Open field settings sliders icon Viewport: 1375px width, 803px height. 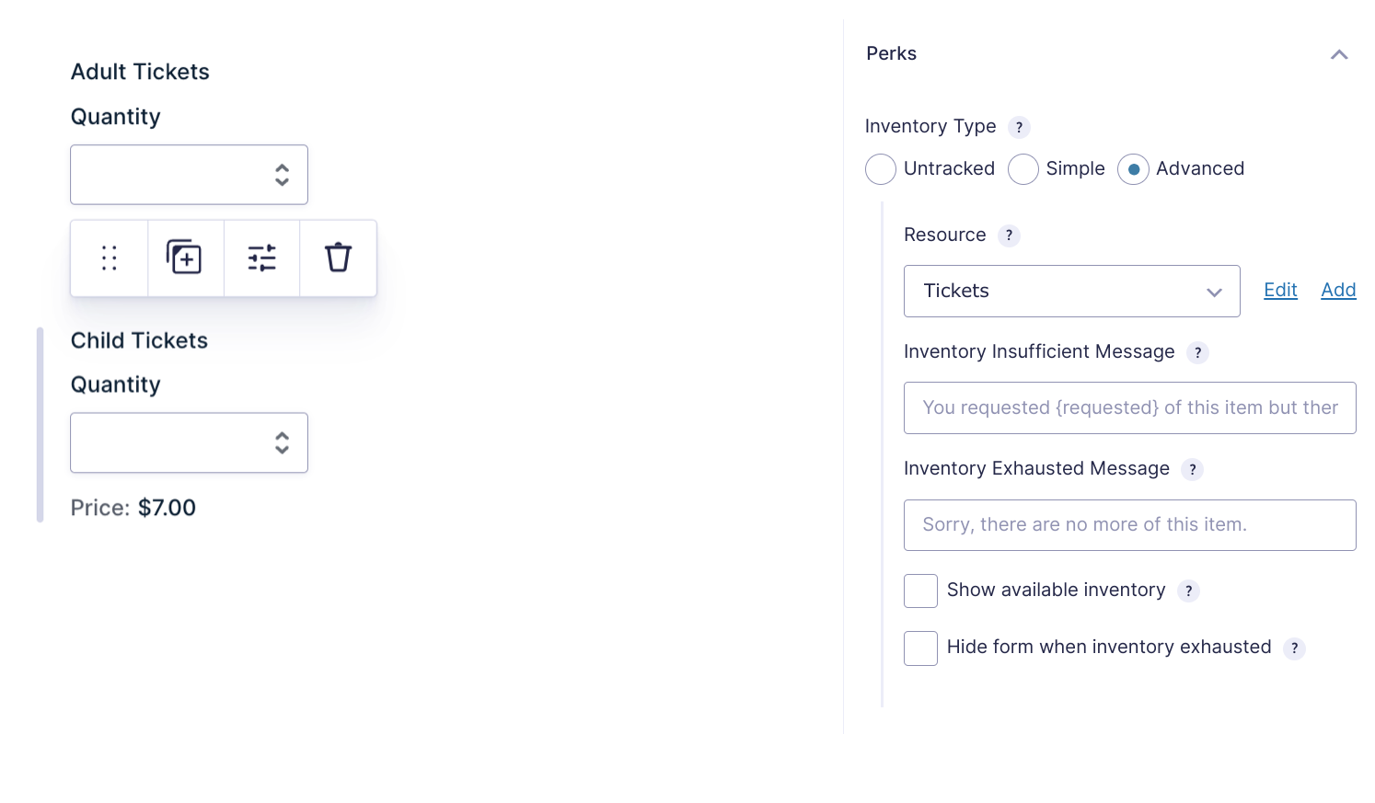click(261, 258)
